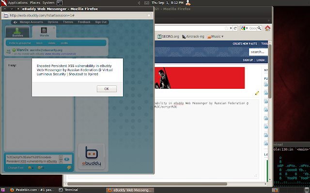Click the yellow pencil edit icon

(257, 93)
